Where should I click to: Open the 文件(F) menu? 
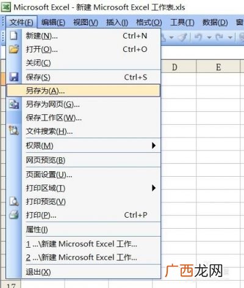point(21,22)
